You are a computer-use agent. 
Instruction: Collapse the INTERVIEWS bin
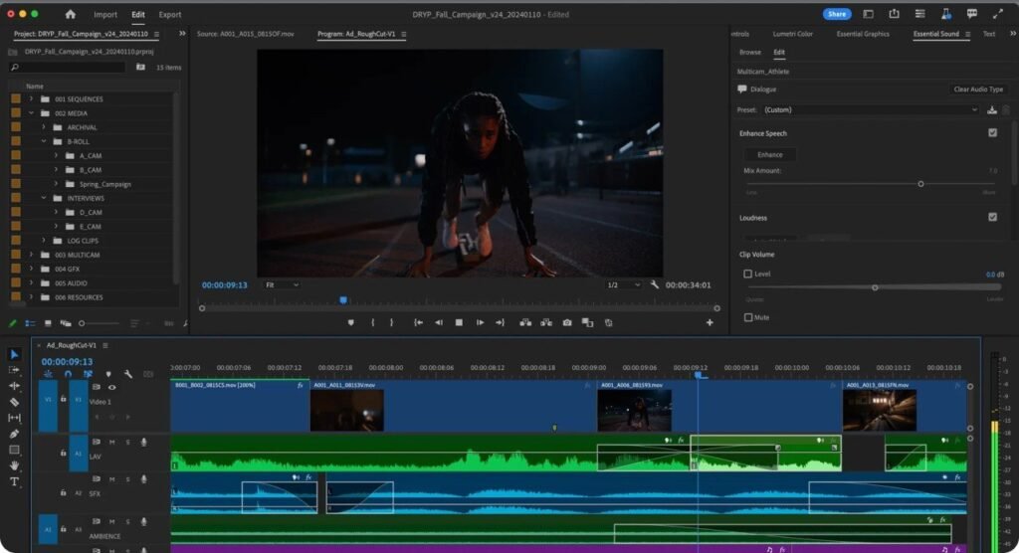tap(44, 198)
